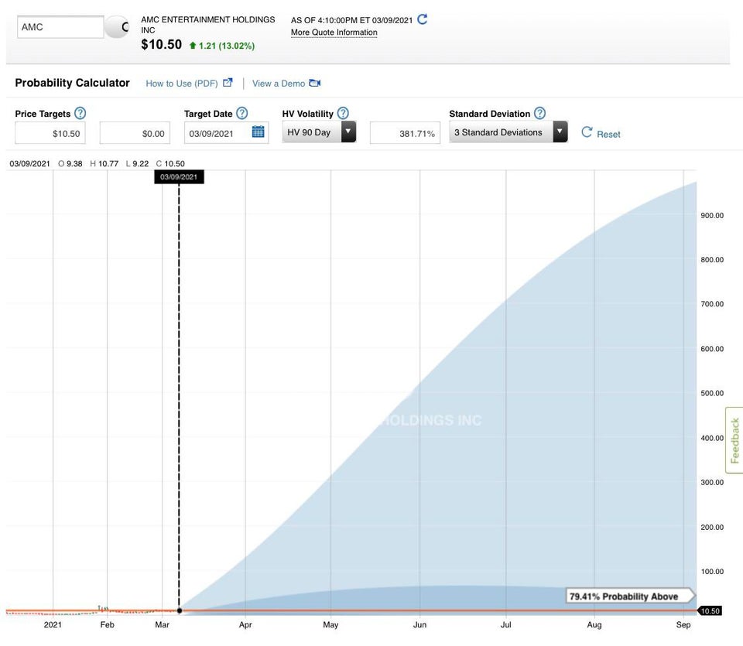This screenshot has width=743, height=646.
Task: Click the HV Volatility help icon
Action: click(343, 113)
